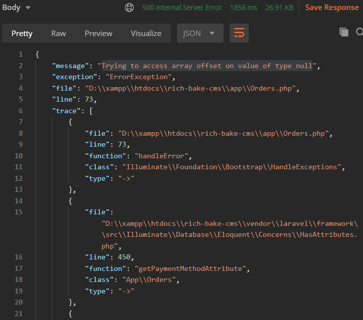Click the search icon beside copy
Image resolution: width=363 pixels, height=320 pixels.
(x=359, y=33)
